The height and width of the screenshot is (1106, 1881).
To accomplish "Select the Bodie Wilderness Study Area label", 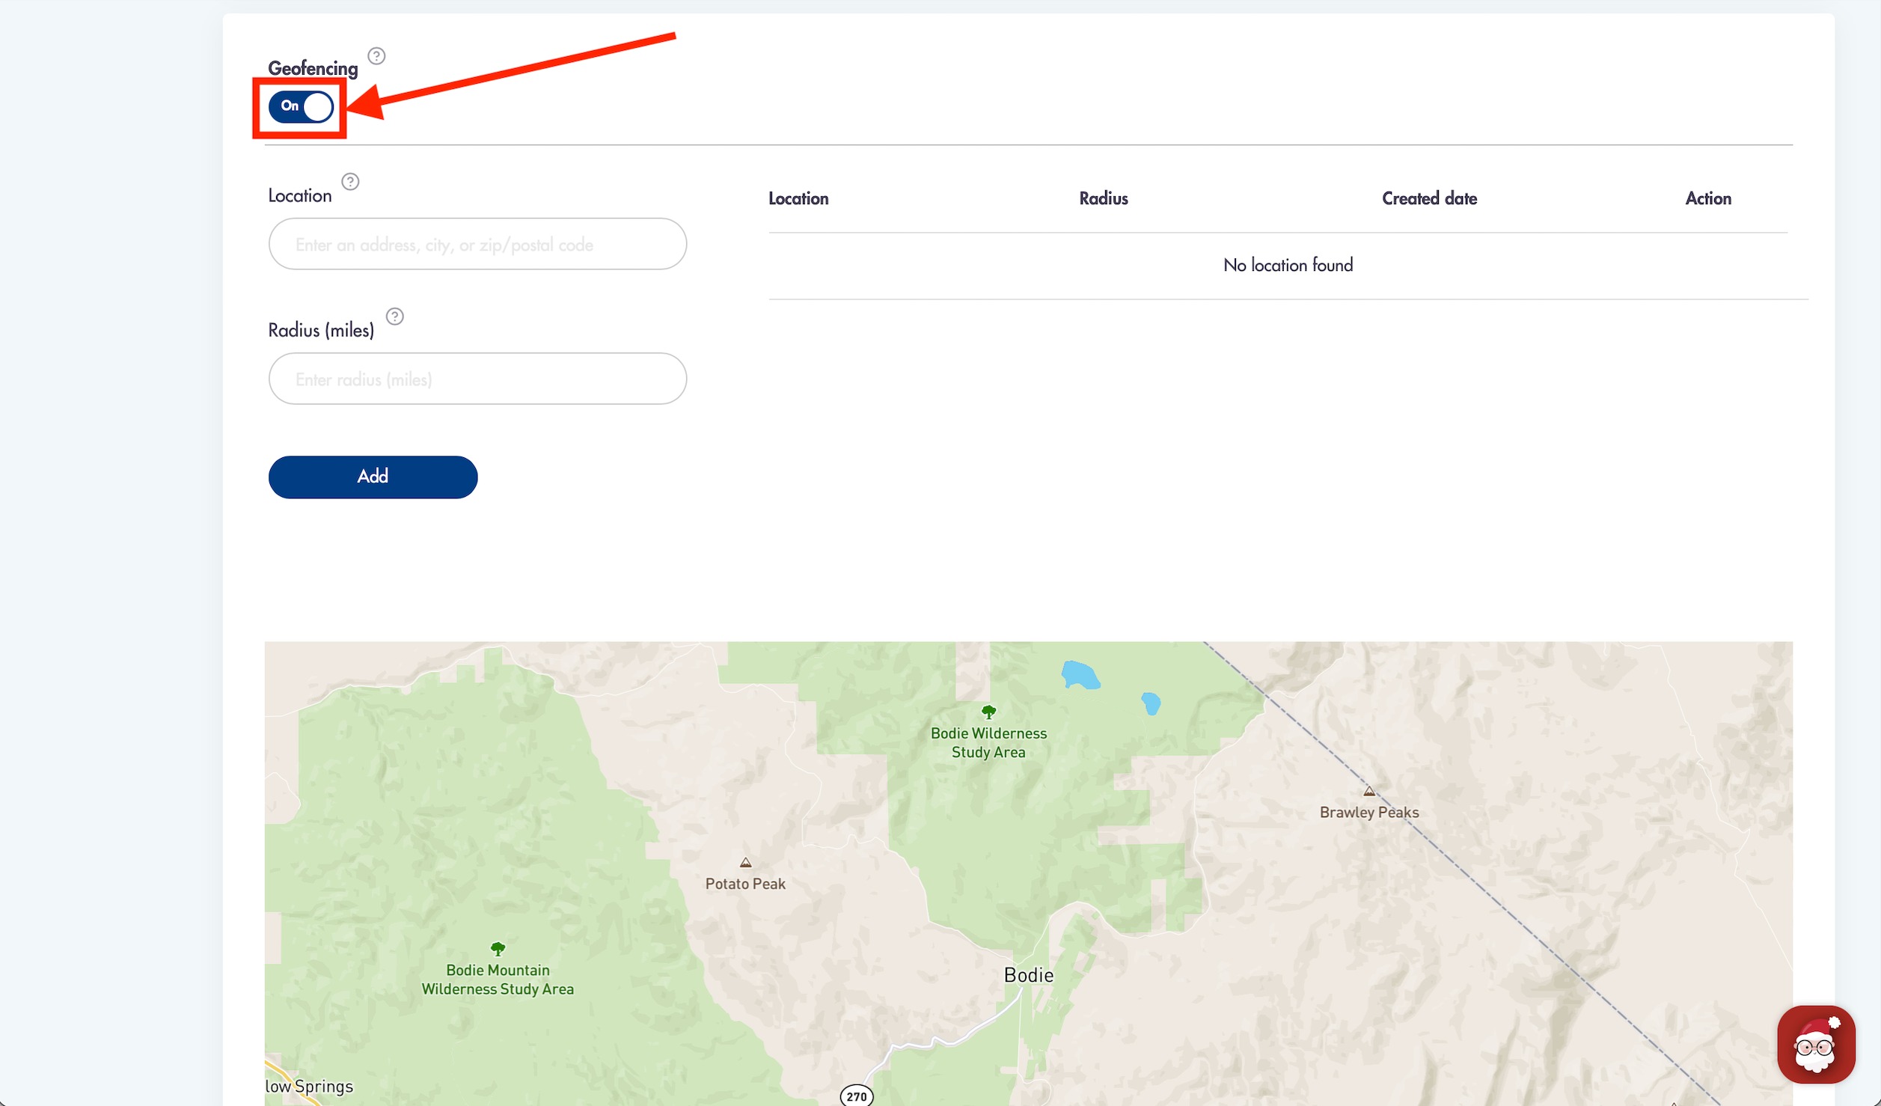I will 988,742.
